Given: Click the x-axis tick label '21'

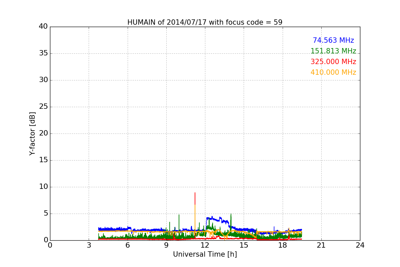Looking at the screenshot, I should (321, 245).
